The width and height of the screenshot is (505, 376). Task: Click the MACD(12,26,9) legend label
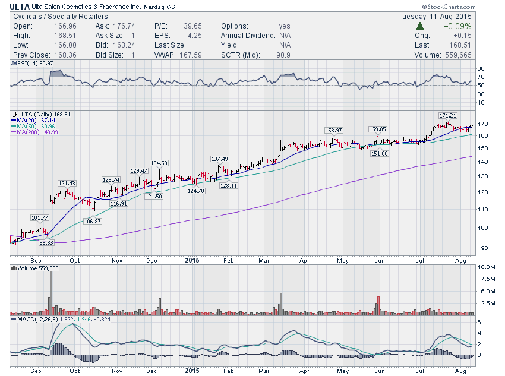38,320
